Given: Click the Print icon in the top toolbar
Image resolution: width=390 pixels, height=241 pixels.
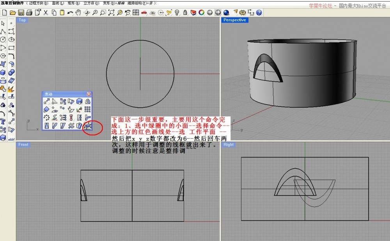Looking at the screenshot, I should pyautogui.click(x=29, y=13).
